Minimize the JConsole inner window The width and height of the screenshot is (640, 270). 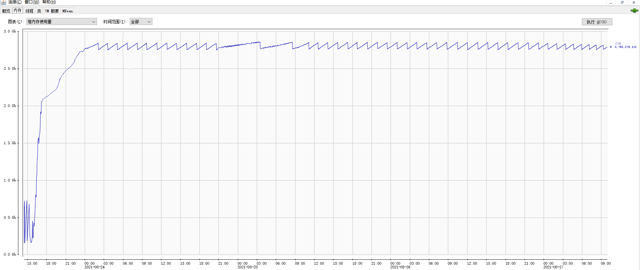(x=611, y=2)
